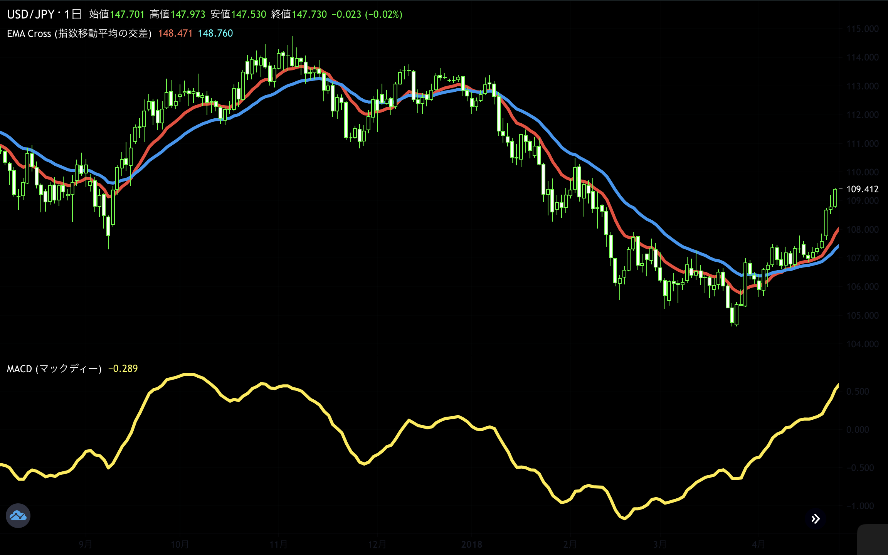Click the 104.000 price axis label
The image size is (888, 555).
pyautogui.click(x=862, y=344)
